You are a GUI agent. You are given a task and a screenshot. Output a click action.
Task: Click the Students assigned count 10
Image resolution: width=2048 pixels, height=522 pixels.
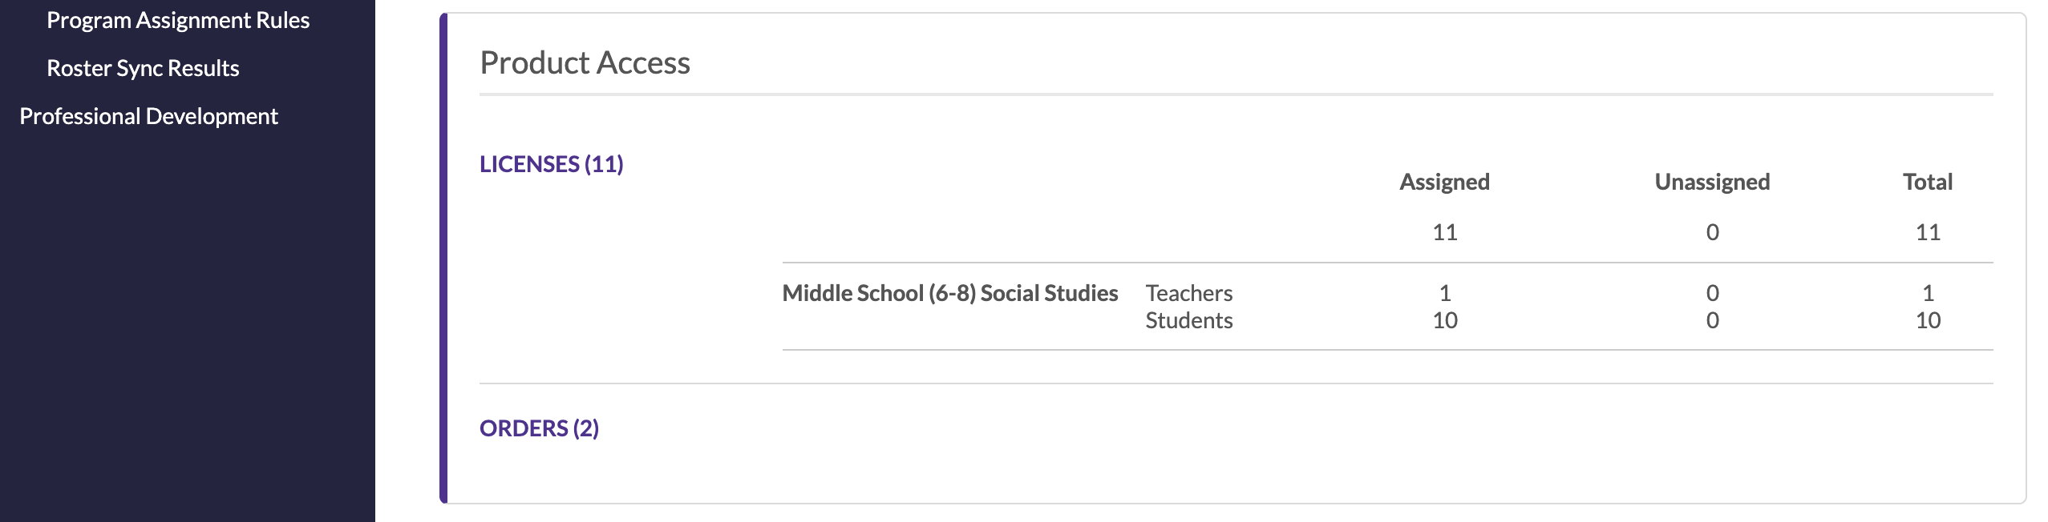[x=1444, y=321]
